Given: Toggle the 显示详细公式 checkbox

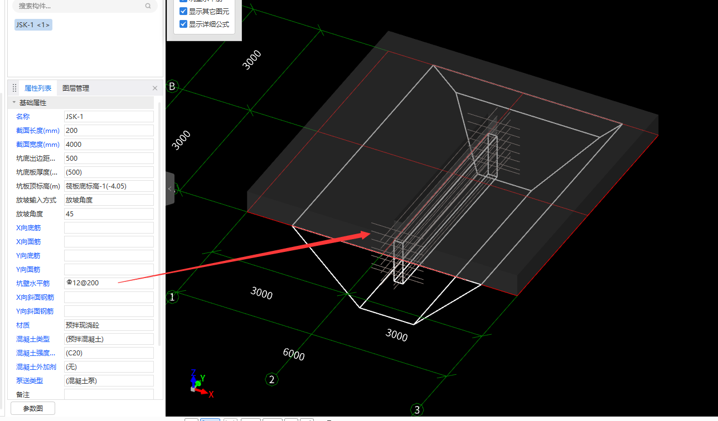Looking at the screenshot, I should [x=183, y=24].
